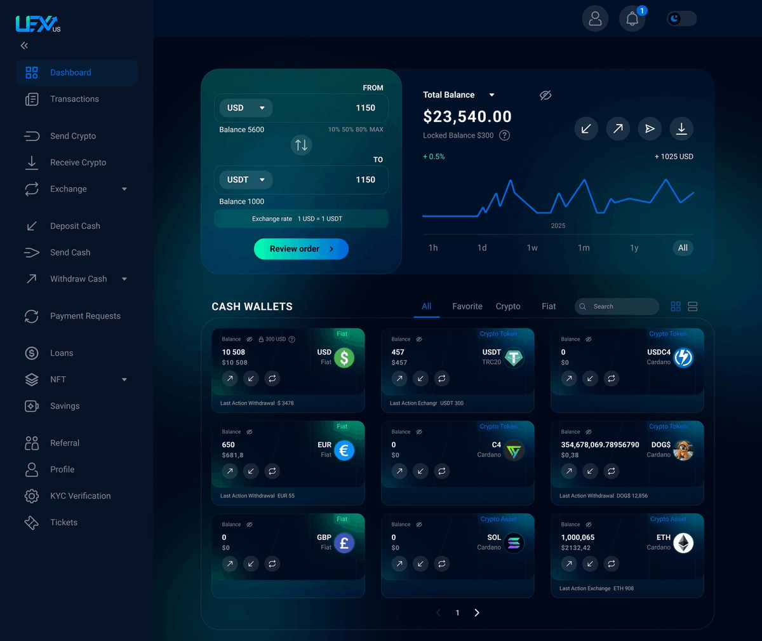The image size is (762, 641).
Task: Go to previous wallets page
Action: pos(438,613)
